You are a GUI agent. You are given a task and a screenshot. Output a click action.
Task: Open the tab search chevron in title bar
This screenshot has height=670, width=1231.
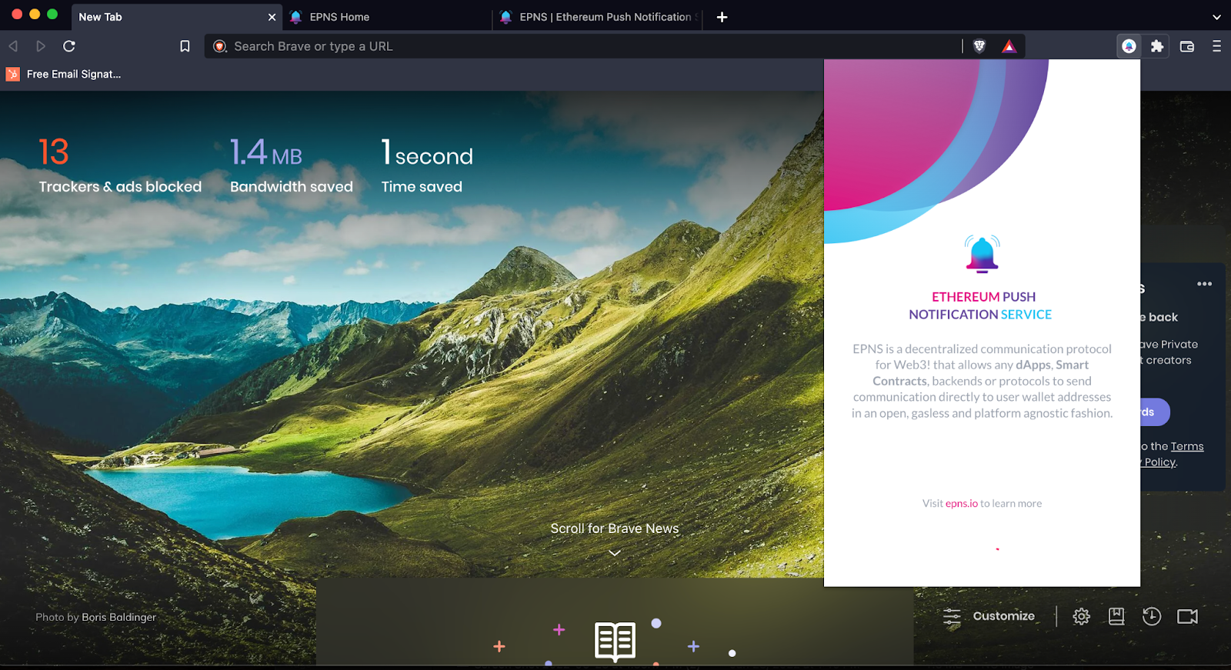[x=1216, y=17]
